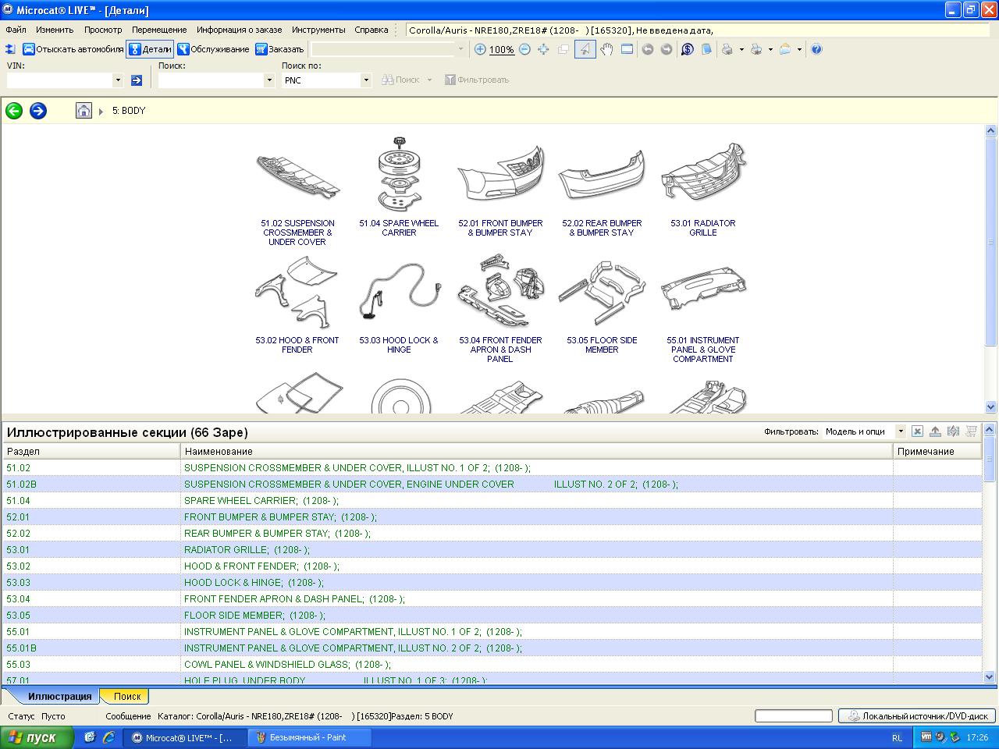Expand the VIN combo box arrow

118,80
